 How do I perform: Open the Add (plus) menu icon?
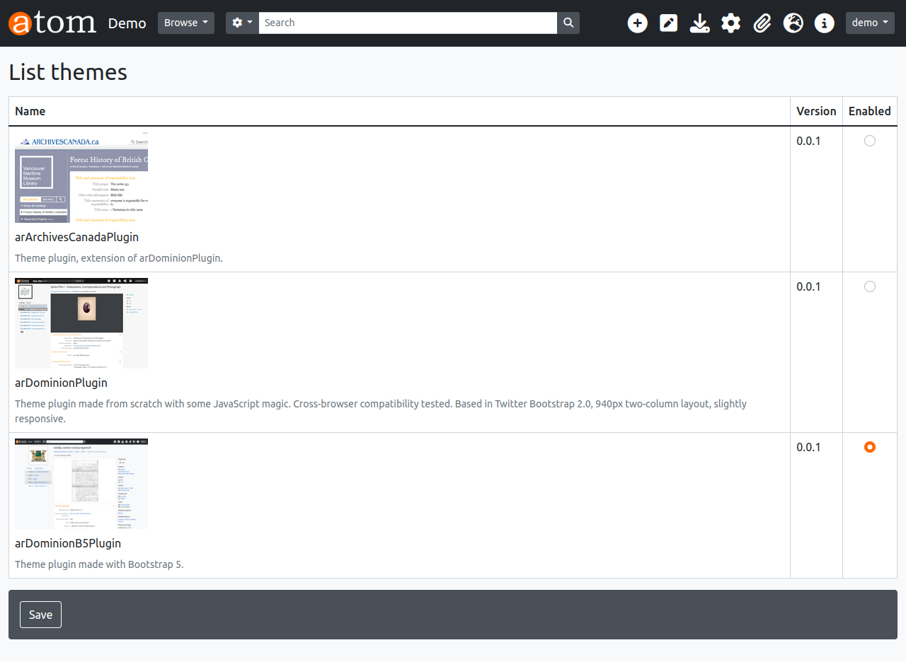click(638, 23)
